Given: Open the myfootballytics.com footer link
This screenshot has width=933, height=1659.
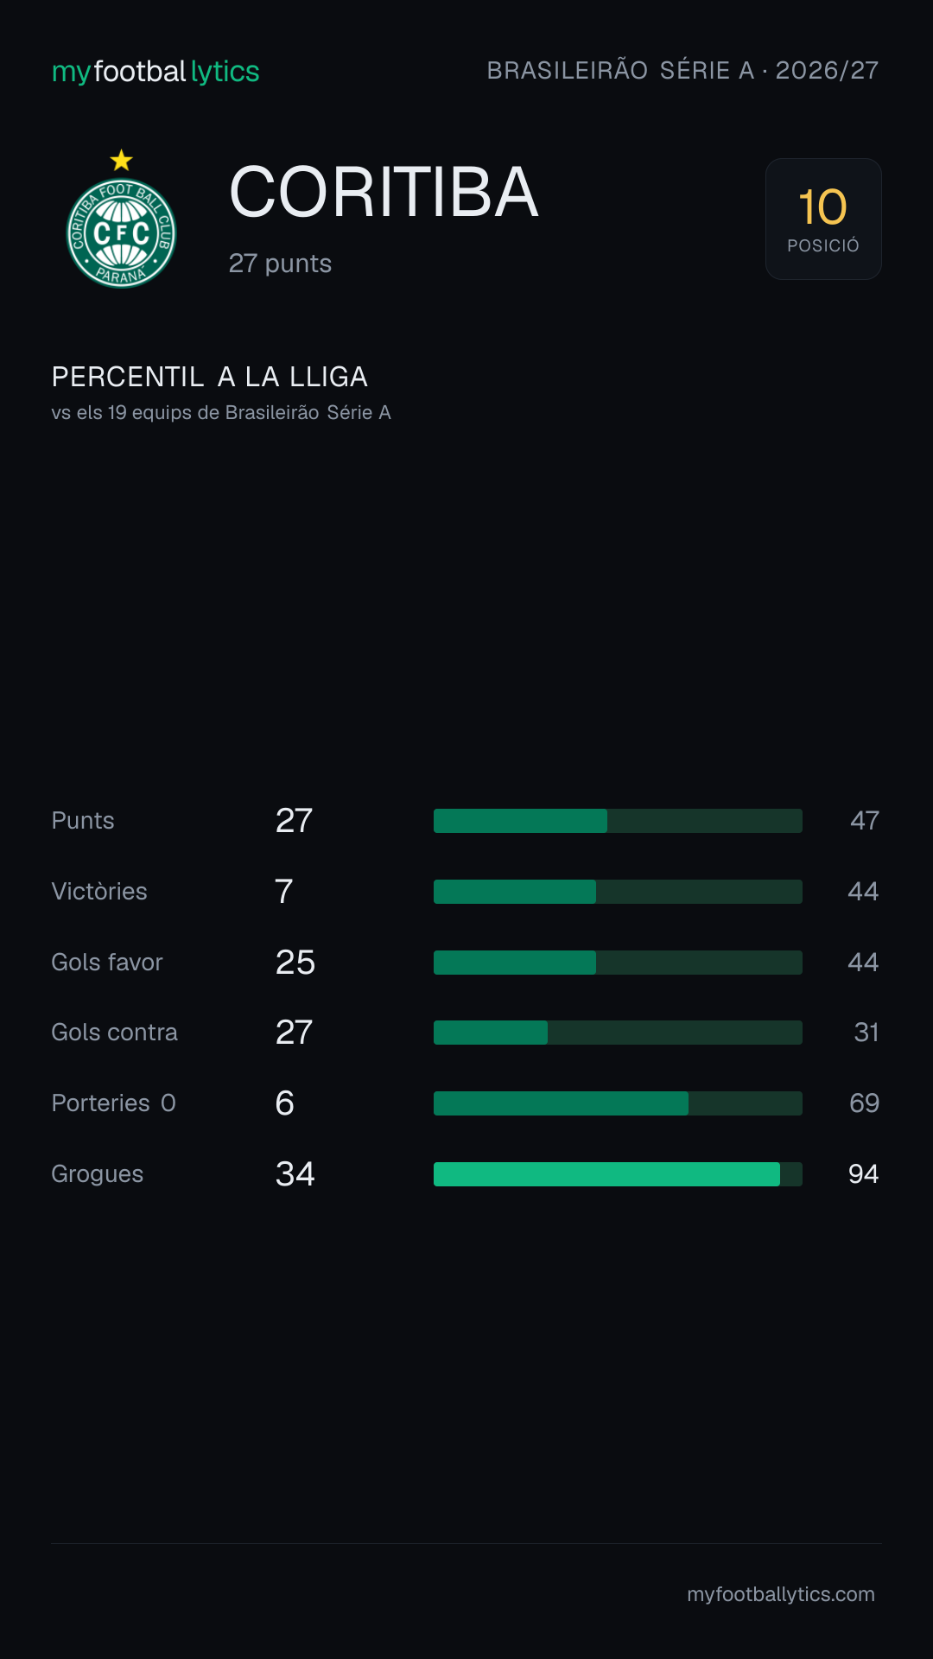Looking at the screenshot, I should pyautogui.click(x=781, y=1594).
